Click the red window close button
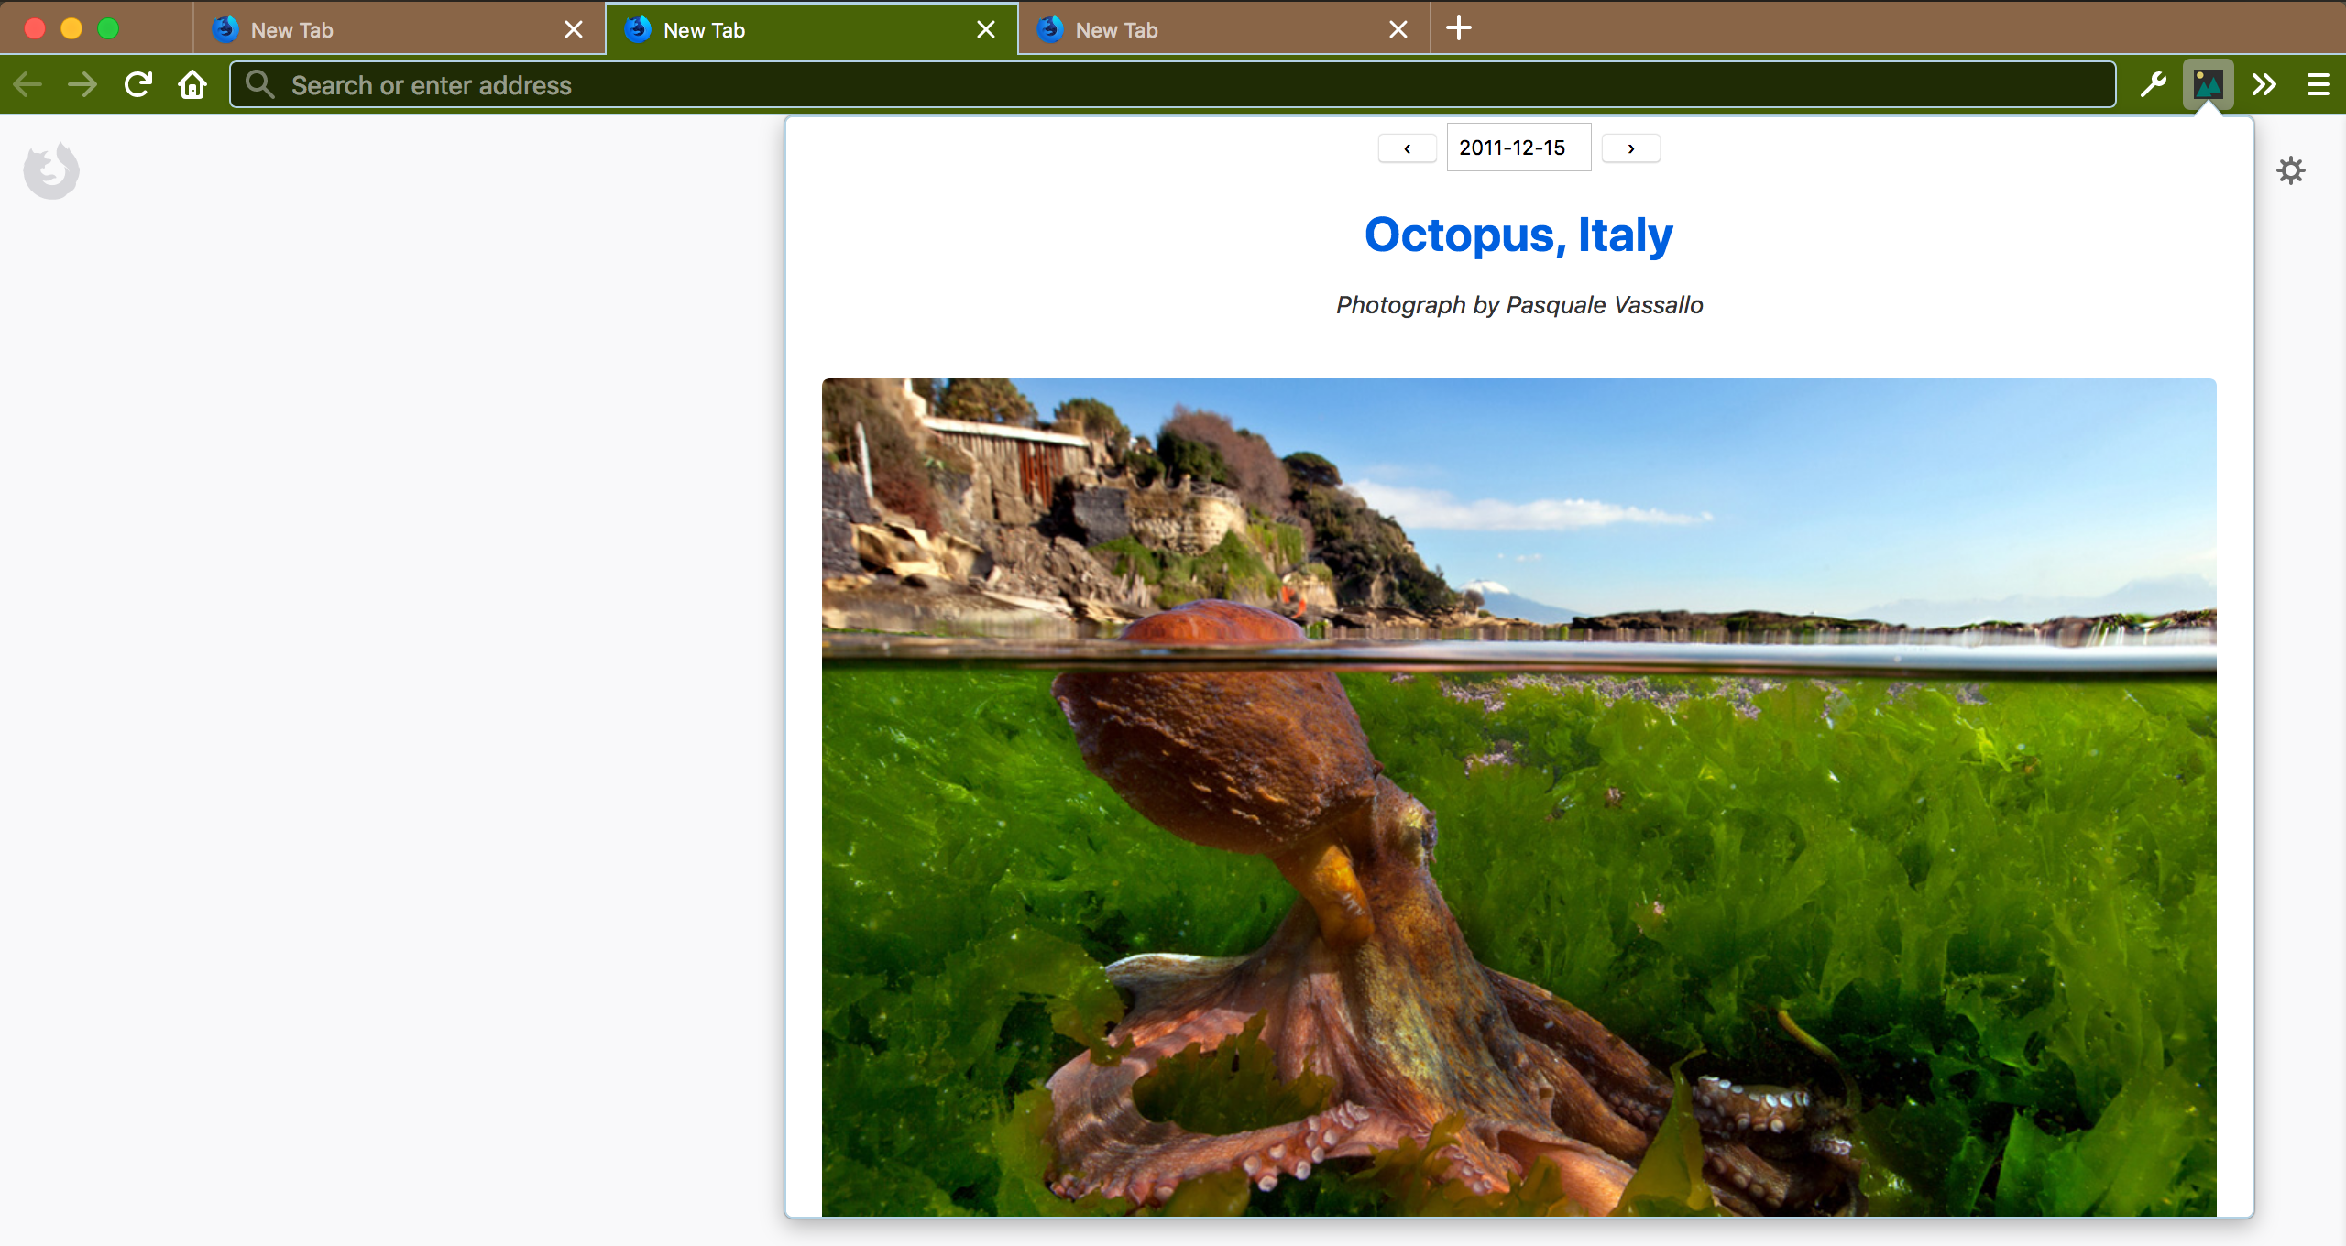This screenshot has width=2346, height=1246. (35, 28)
